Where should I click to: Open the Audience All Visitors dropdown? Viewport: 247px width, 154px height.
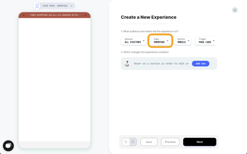[x=134, y=41]
